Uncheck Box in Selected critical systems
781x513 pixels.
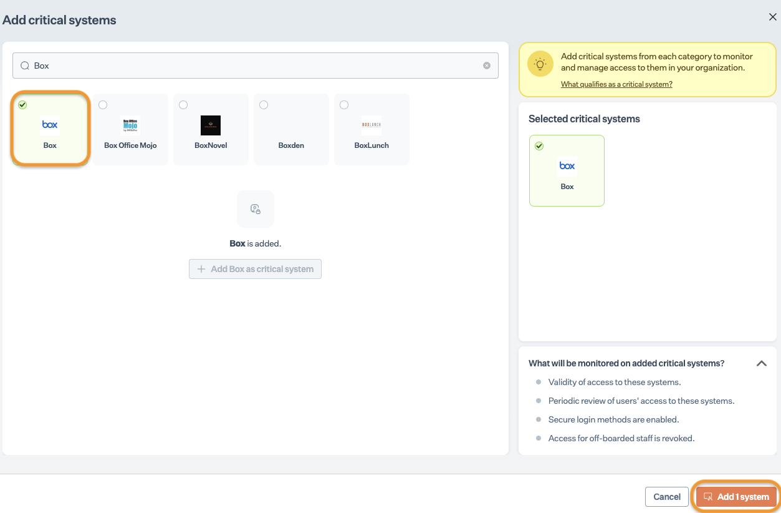pyautogui.click(x=539, y=146)
